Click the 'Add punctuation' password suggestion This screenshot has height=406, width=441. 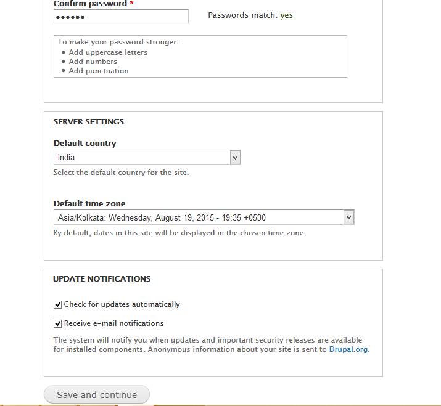[99, 71]
